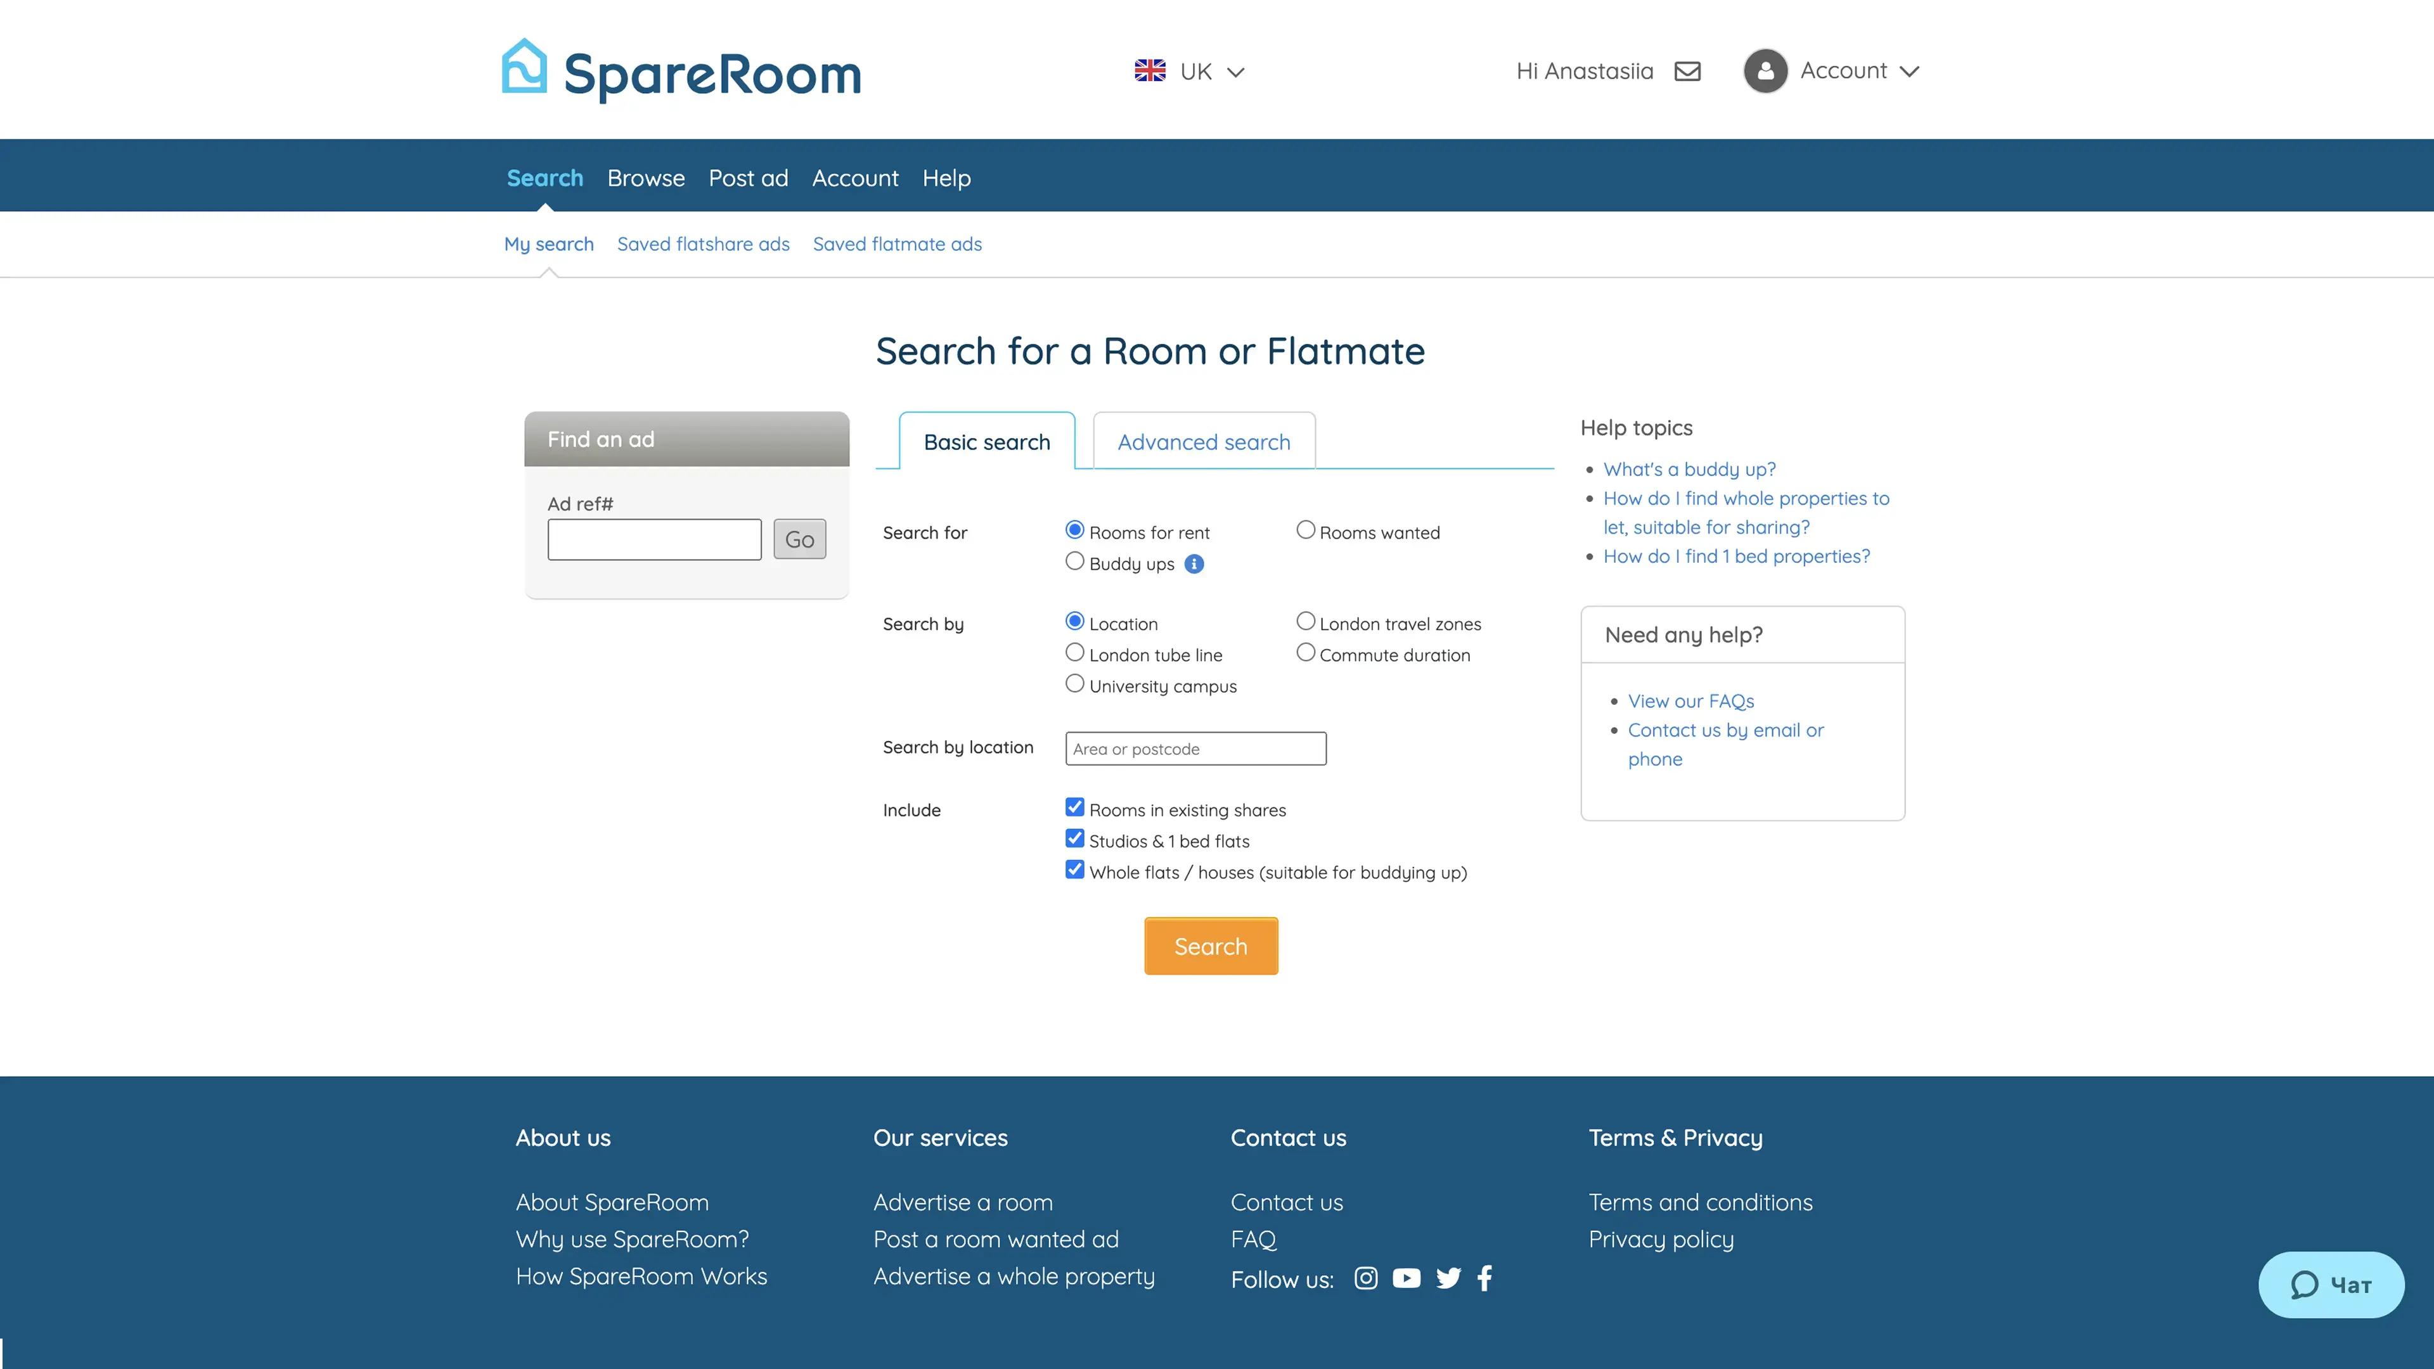Open SpareRoom's Instagram page icon
2434x1369 pixels.
[1365, 1278]
